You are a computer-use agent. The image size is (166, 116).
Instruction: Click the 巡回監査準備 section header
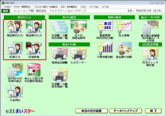pyautogui.click(x=150, y=44)
